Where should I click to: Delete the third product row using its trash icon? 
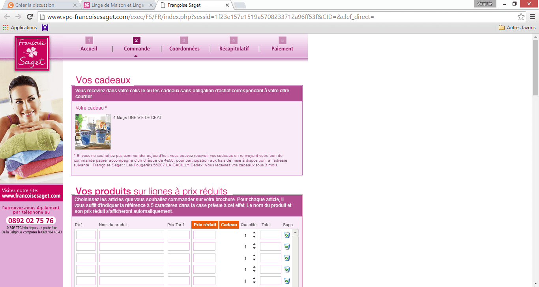pyautogui.click(x=287, y=258)
